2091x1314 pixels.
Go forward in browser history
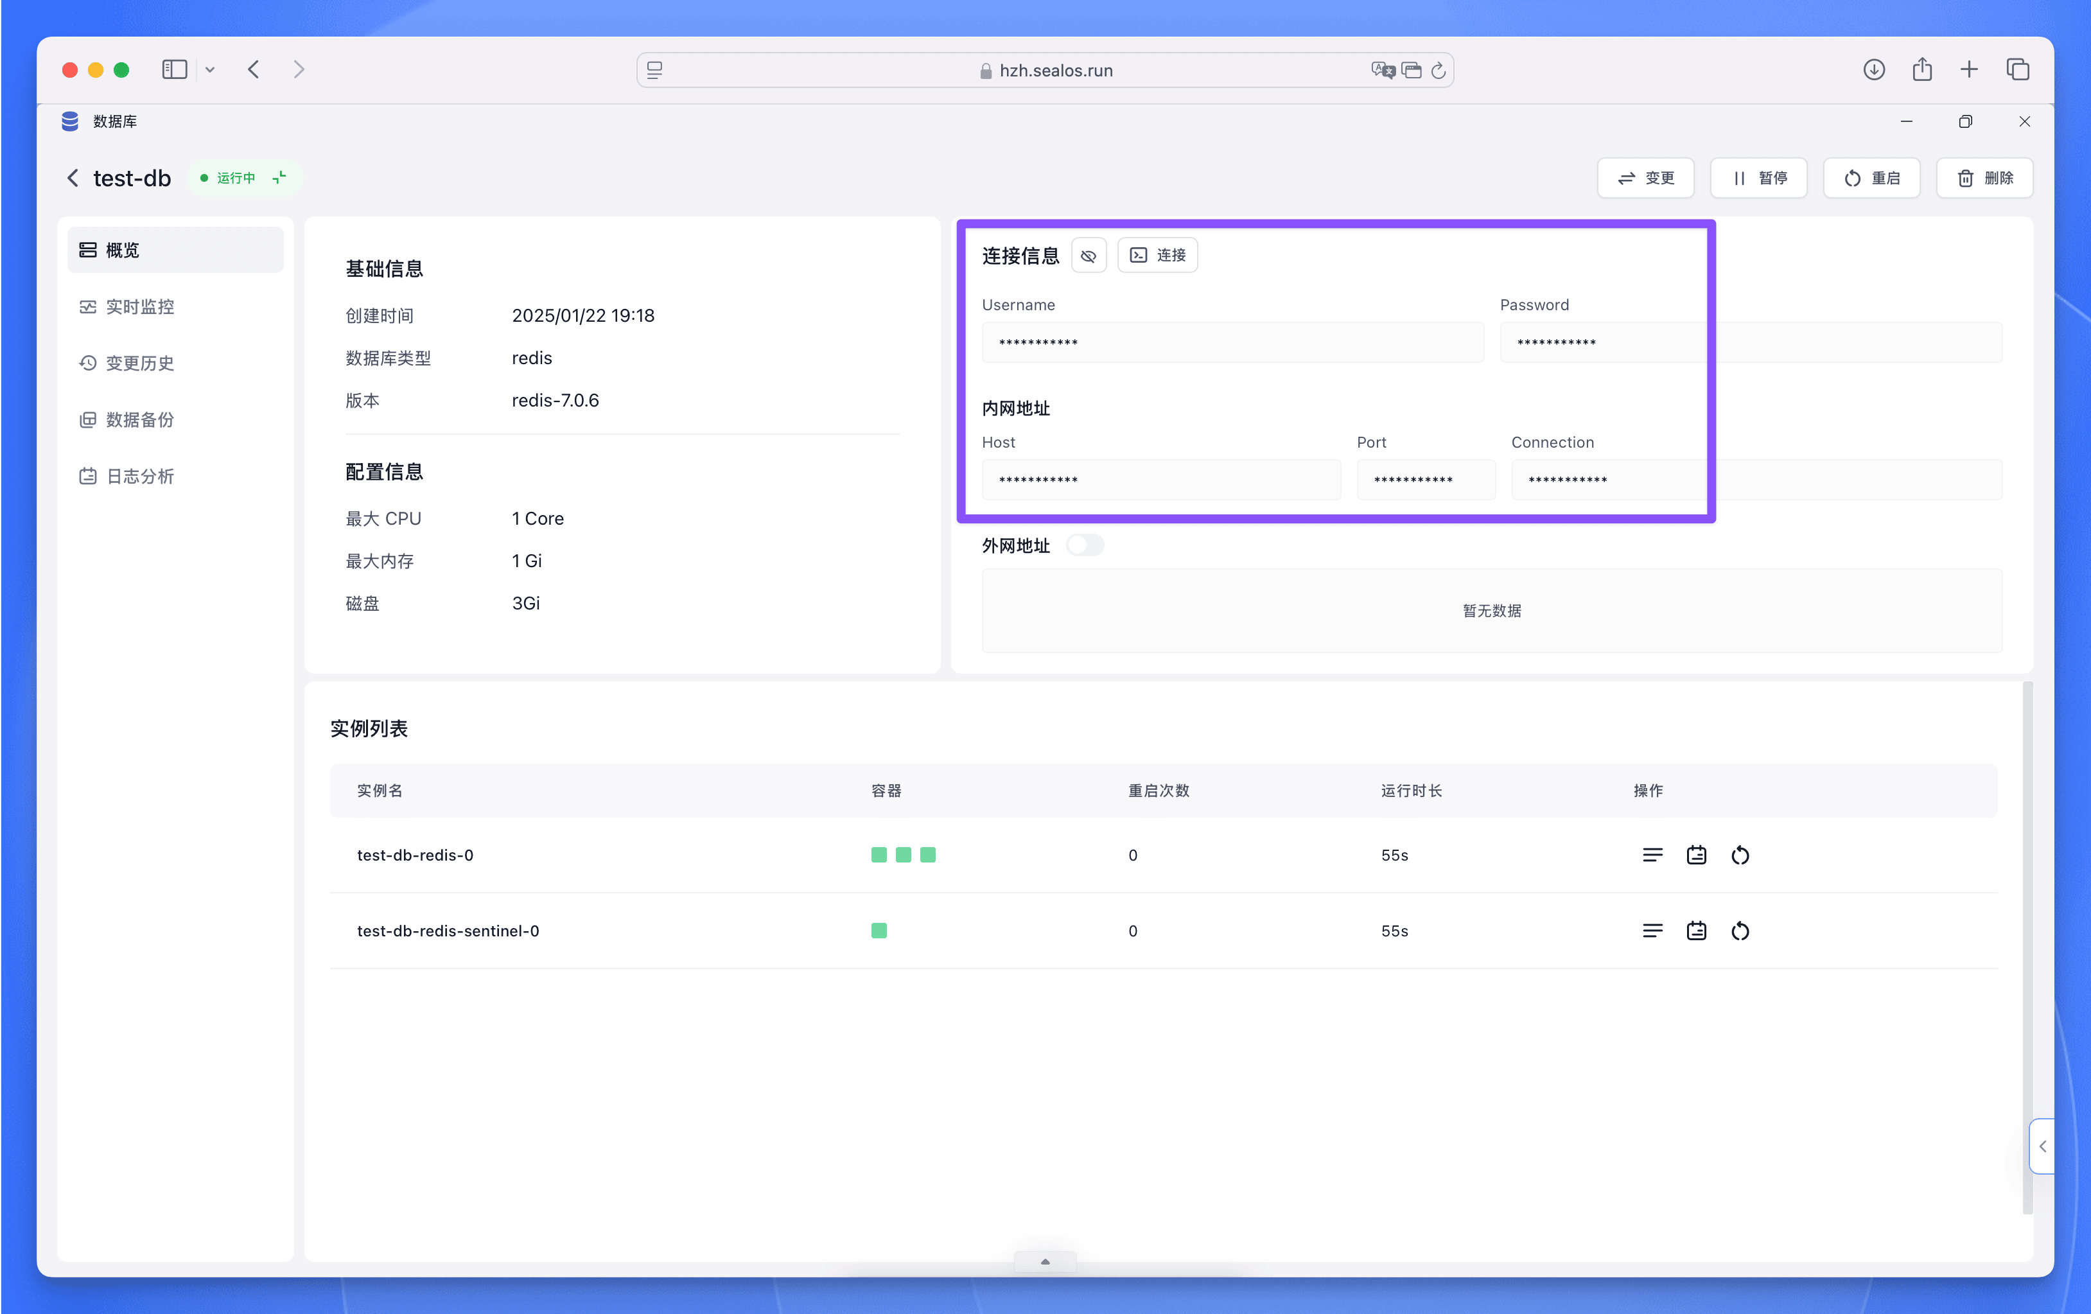tap(299, 69)
